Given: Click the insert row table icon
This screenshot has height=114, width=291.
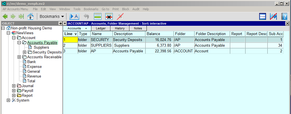Looking at the screenshot, I should (x=98, y=16).
